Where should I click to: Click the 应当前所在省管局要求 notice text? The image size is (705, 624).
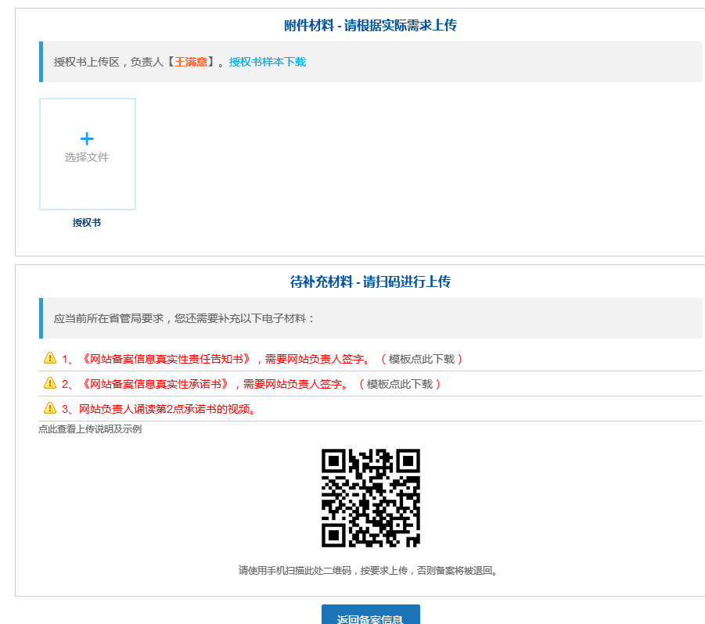(185, 318)
